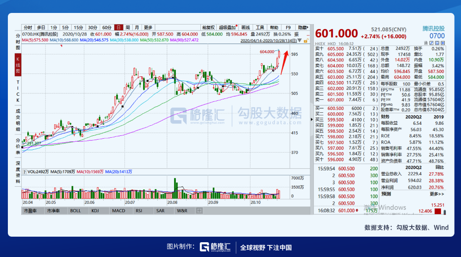Screen dimensions: 461x257
Task: Show the RSI indicator
Action: [139, 211]
